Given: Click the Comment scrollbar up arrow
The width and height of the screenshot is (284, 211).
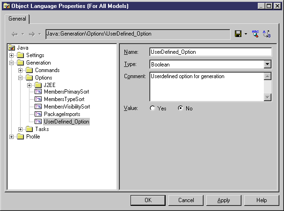Looking at the screenshot, I should [268, 76].
